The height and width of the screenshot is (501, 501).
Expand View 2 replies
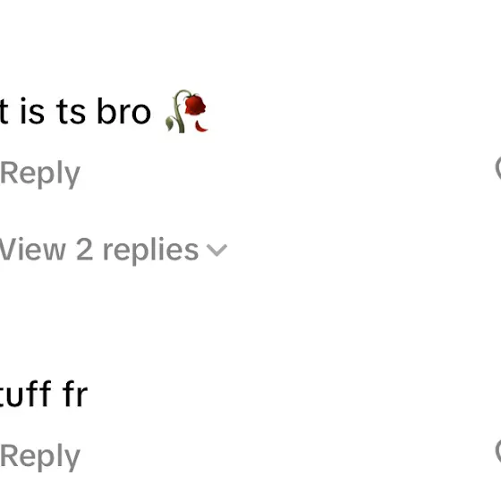(113, 250)
